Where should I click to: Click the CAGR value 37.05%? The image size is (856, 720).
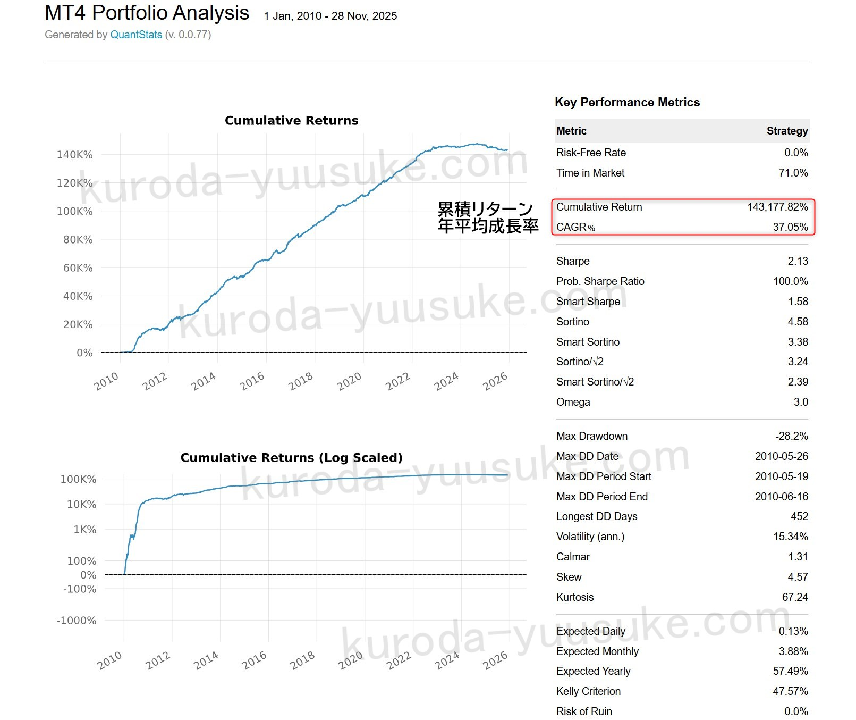click(x=790, y=227)
